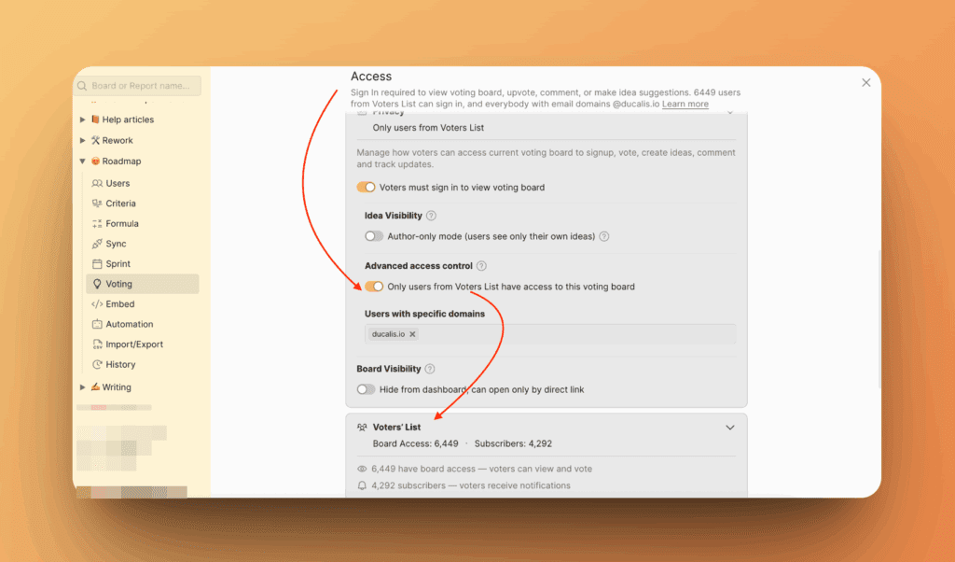Screen dimensions: 955x562
Task: Toggle 'Voters must sign in' switch
Action: click(x=367, y=188)
